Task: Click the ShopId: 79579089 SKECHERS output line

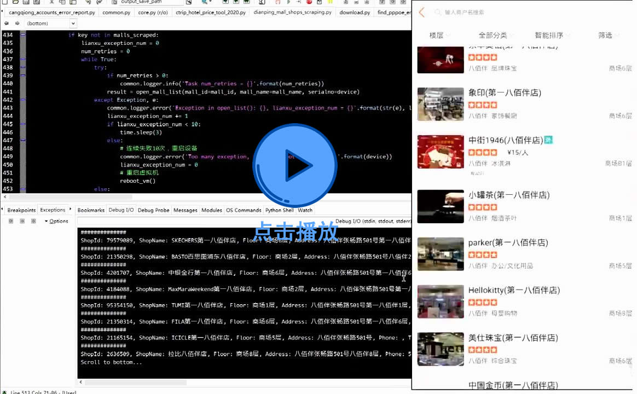Action: tap(246, 240)
